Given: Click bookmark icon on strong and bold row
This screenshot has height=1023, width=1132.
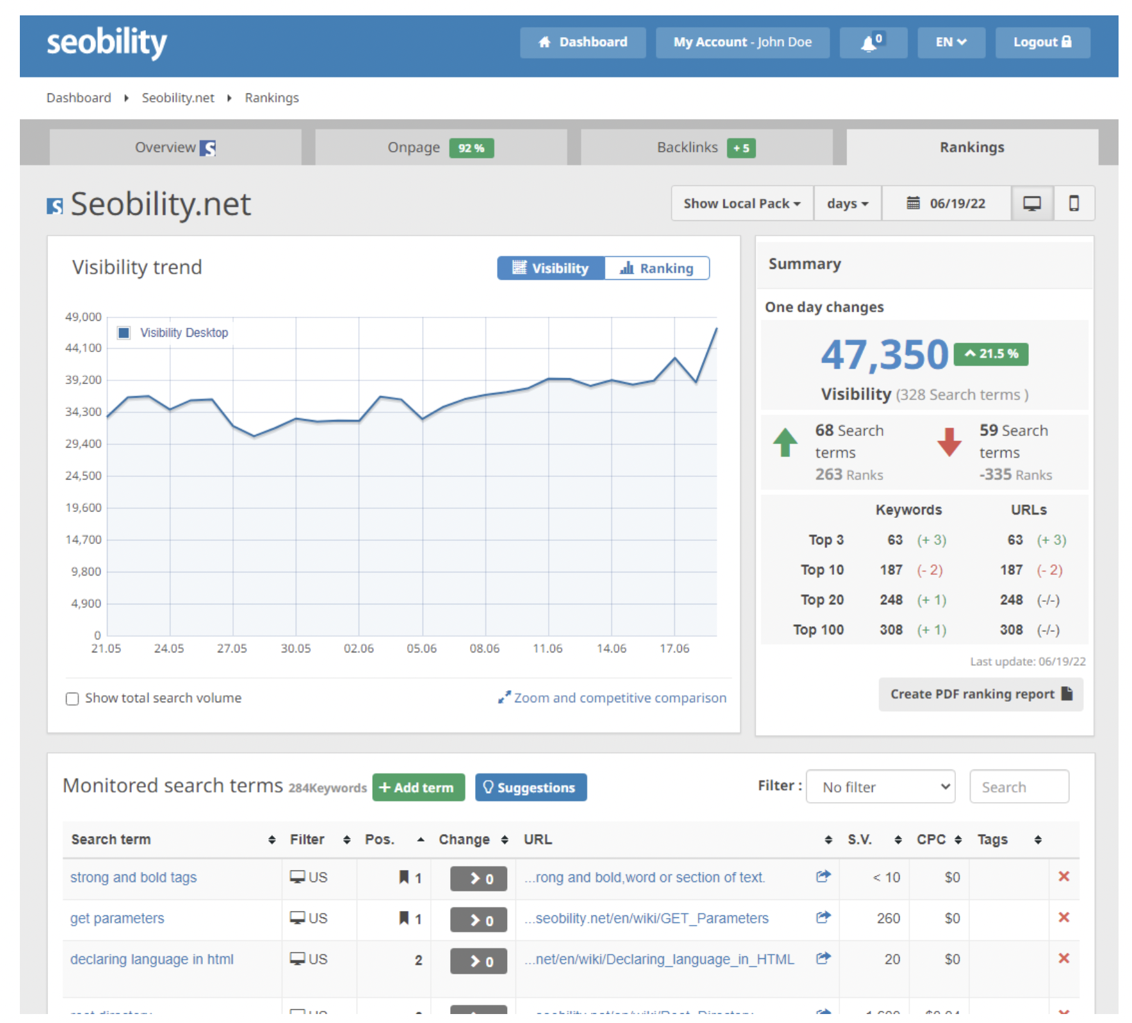Looking at the screenshot, I should click(404, 877).
